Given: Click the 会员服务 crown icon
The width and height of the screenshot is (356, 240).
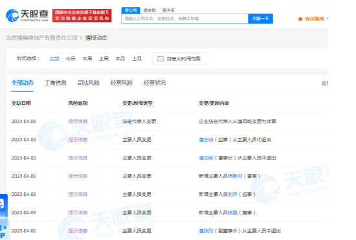Looking at the screenshot, I should 300,19.
